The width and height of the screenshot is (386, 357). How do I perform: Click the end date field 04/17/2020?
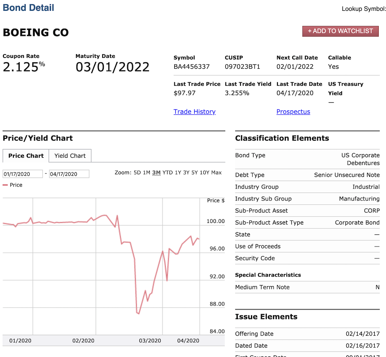tap(69, 174)
